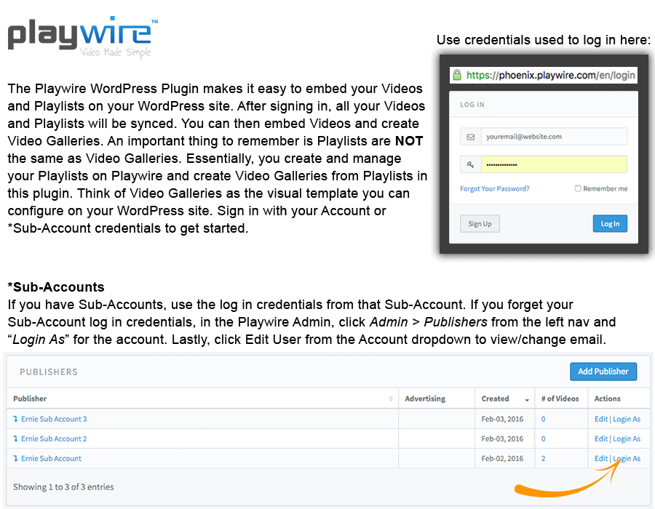Click the Sign Up button

point(480,224)
